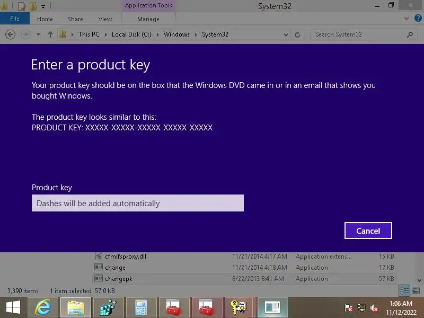424x318 pixels.
Task: Minimize the System32 window
Action: [377, 6]
